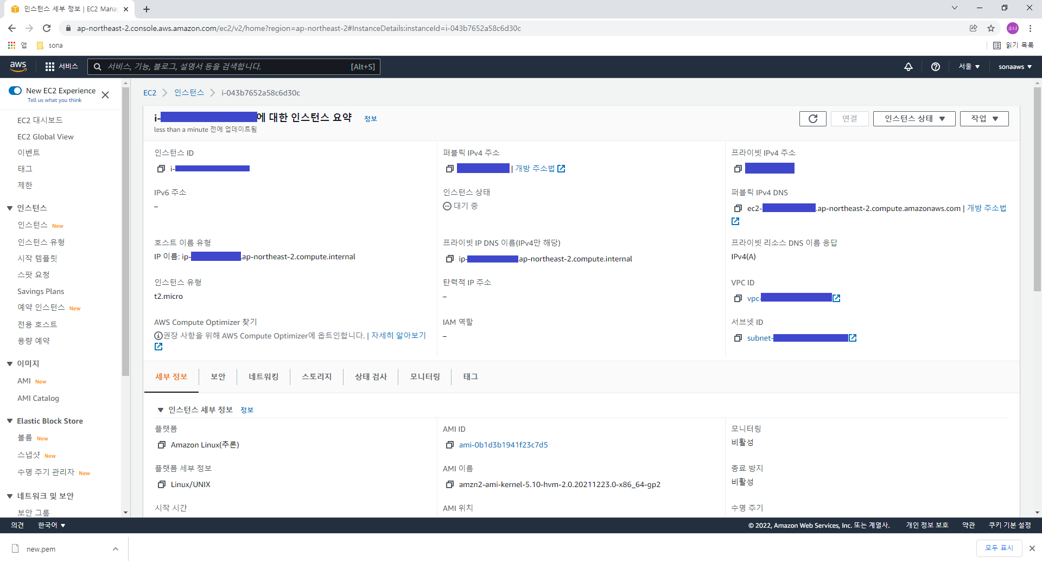Click the 연결 connect button

click(x=849, y=119)
